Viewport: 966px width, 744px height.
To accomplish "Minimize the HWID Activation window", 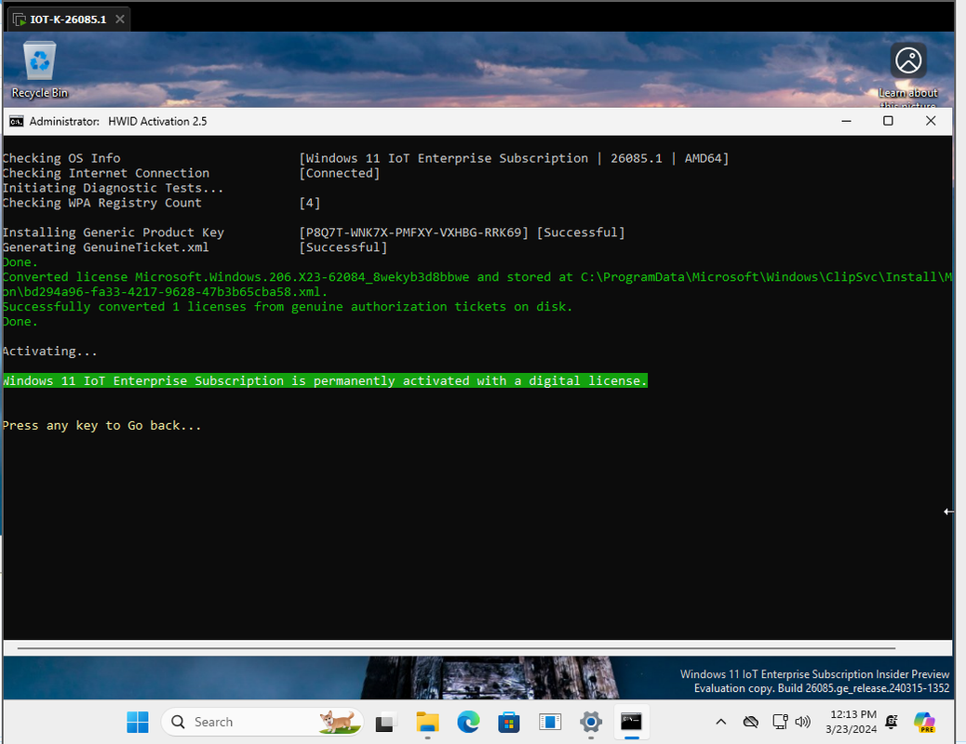I will pyautogui.click(x=847, y=121).
